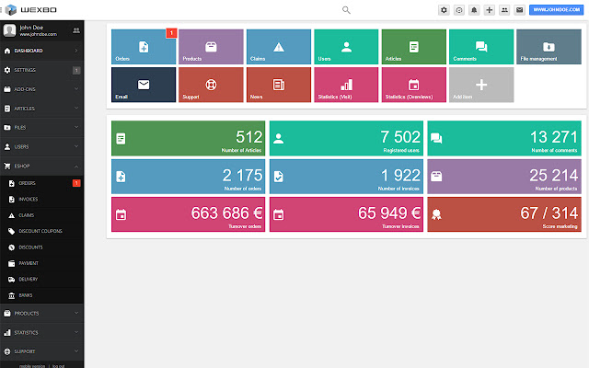The image size is (589, 368).
Task: Open the Users tile
Action: click(x=346, y=47)
